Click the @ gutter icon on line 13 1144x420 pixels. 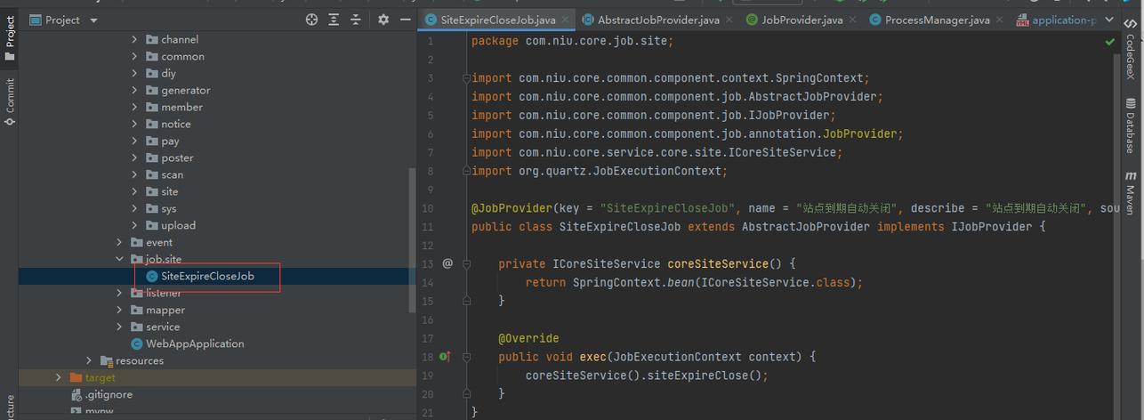447,263
